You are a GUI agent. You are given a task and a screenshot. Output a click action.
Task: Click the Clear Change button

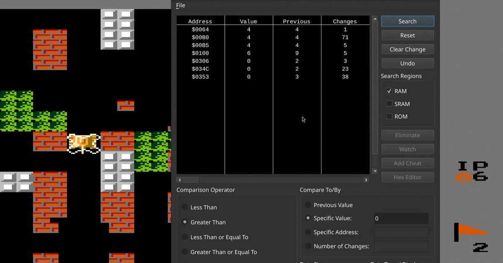[407, 49]
